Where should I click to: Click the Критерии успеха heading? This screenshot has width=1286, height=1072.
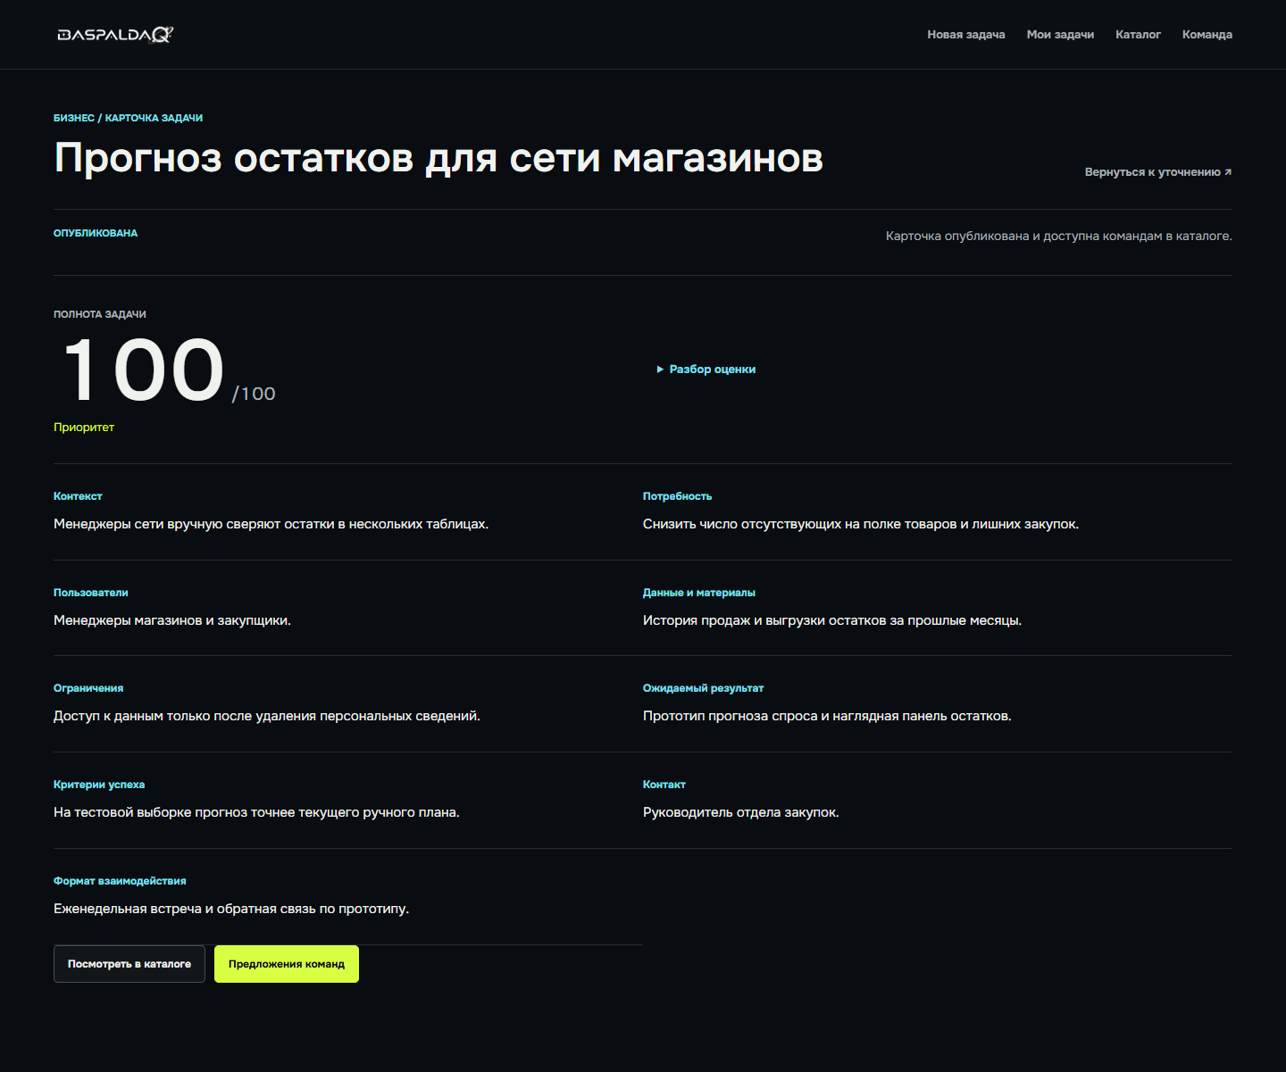pos(99,785)
